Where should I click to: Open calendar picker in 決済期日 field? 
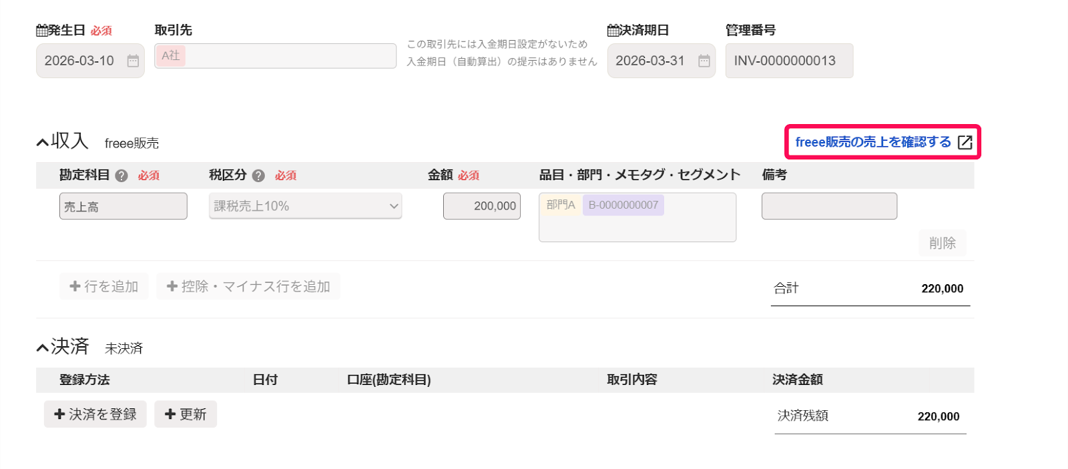tap(704, 61)
